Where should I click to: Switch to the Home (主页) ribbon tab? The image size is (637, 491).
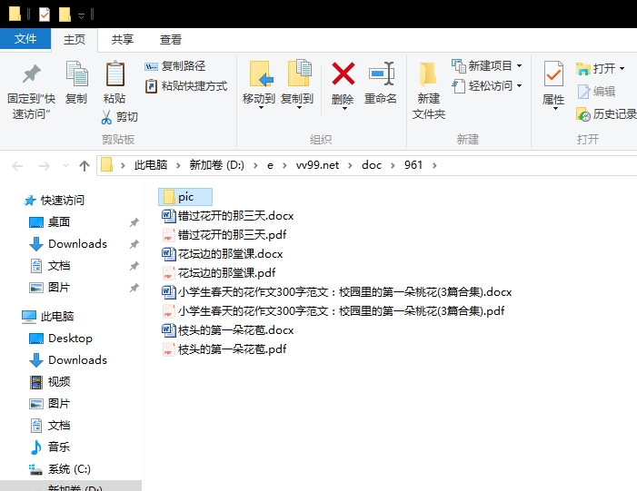75,39
